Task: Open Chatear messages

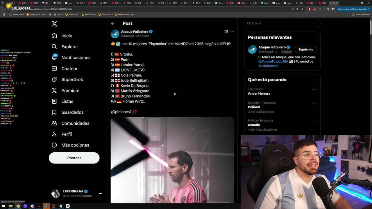Action: [64, 69]
